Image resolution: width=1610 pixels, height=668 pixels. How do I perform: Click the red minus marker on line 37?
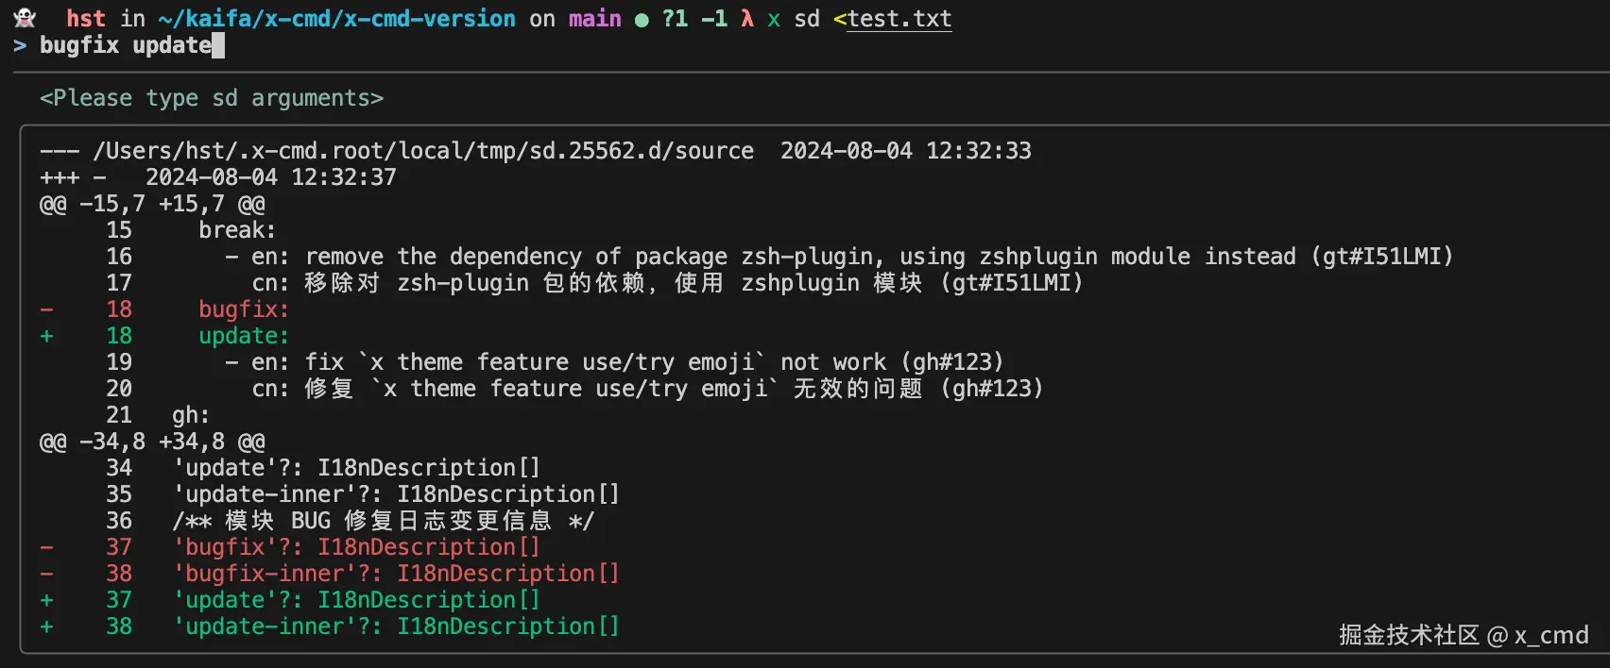(46, 547)
